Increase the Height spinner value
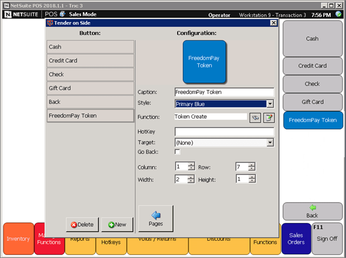 pyautogui.click(x=251, y=177)
